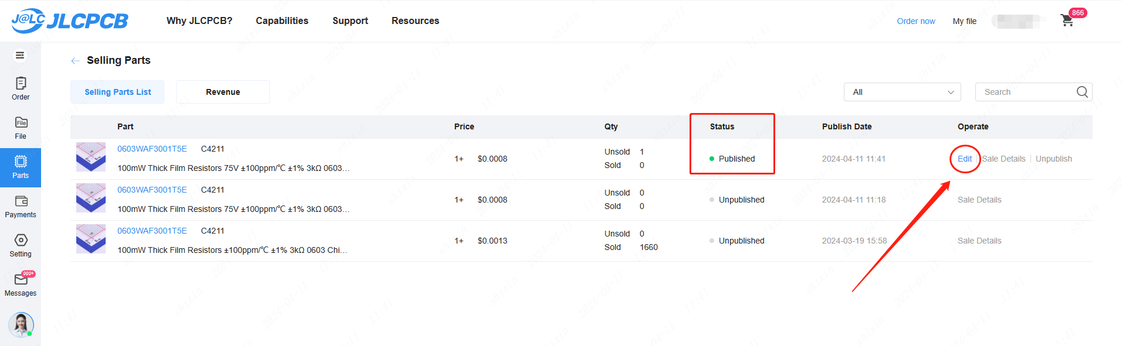Open part link 0603WAF3001T5E in Published row
Image resolution: width=1122 pixels, height=346 pixels.
coord(152,149)
